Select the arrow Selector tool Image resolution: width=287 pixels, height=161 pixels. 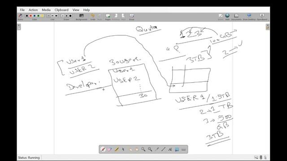(x=123, y=149)
